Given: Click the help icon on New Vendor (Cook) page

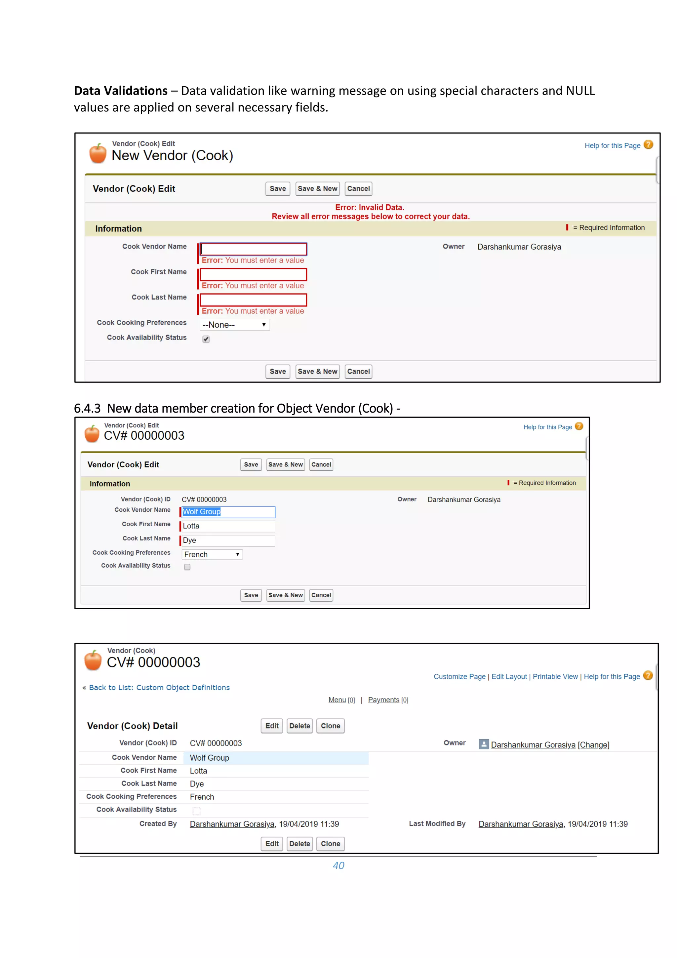Looking at the screenshot, I should click(x=648, y=145).
